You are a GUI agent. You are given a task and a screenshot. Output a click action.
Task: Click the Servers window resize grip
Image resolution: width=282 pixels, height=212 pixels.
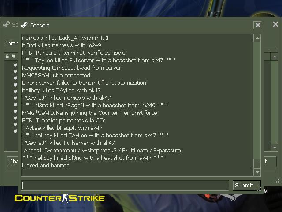pyautogui.click(x=277, y=182)
